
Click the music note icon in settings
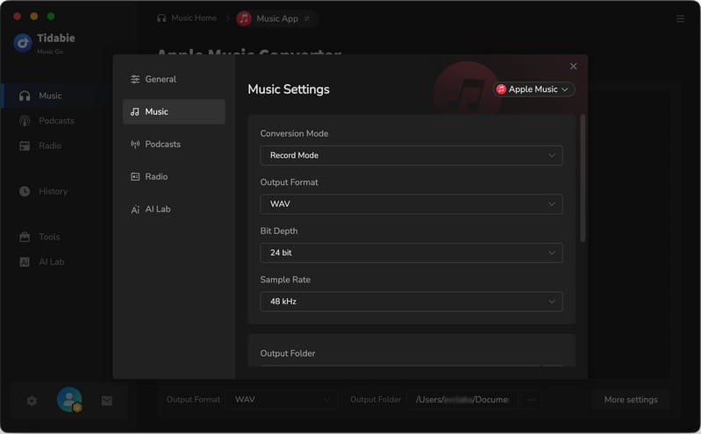coord(135,111)
